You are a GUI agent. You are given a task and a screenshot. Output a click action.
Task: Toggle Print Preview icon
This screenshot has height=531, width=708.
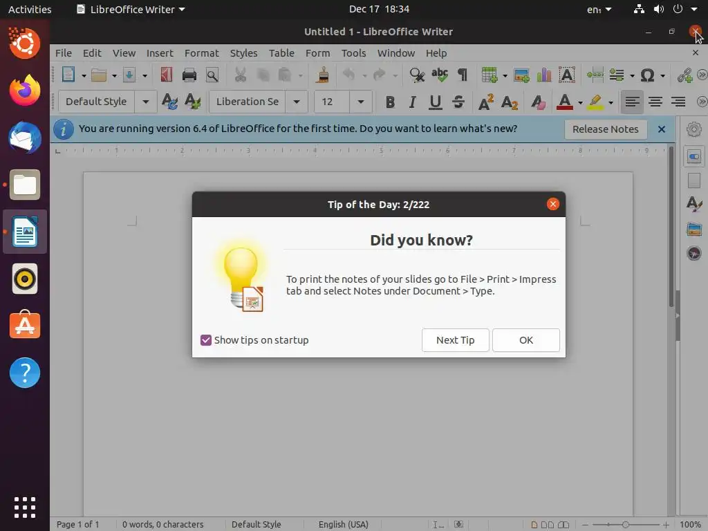212,75
